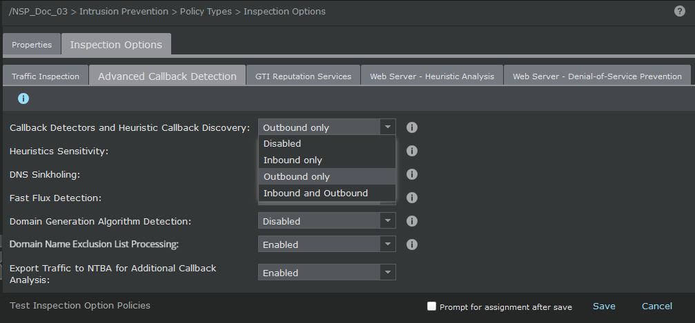The height and width of the screenshot is (323, 695).
Task: Open the Web Server - Heuristic Analysis tab
Action: [x=432, y=76]
